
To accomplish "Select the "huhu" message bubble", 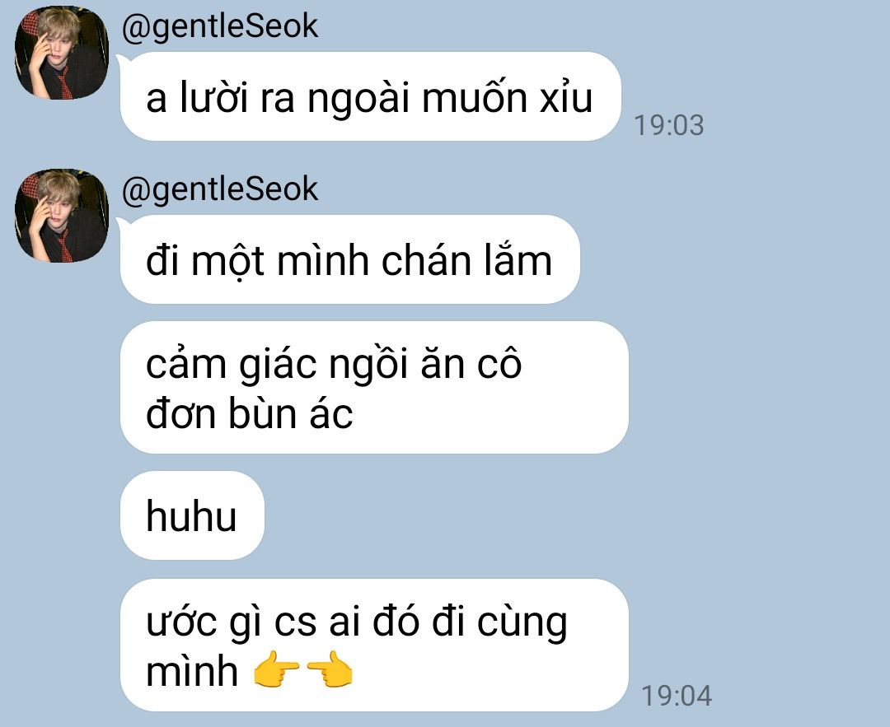I will tap(192, 515).
